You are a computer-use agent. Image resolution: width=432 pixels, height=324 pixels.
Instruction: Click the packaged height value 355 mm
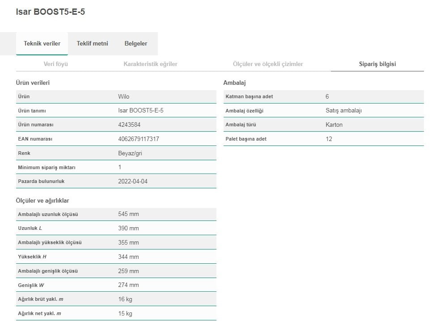[x=128, y=243]
